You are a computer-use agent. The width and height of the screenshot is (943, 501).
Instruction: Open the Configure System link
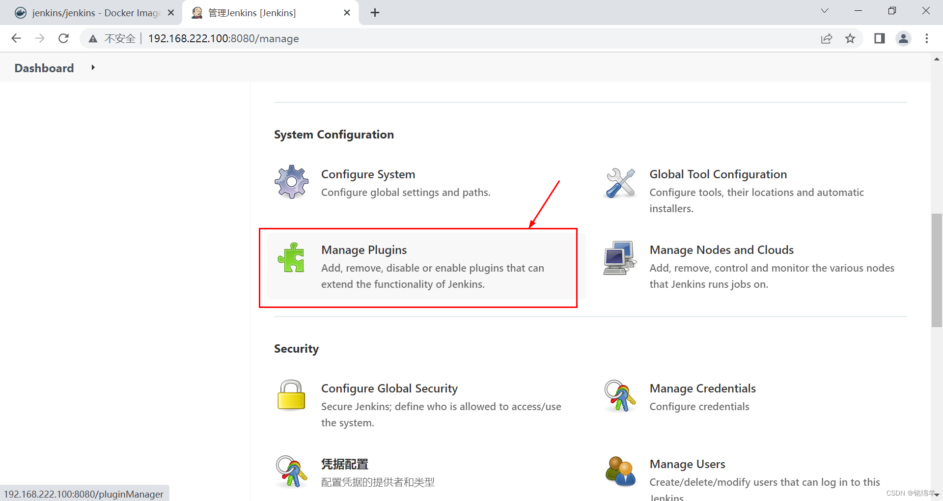click(x=368, y=174)
